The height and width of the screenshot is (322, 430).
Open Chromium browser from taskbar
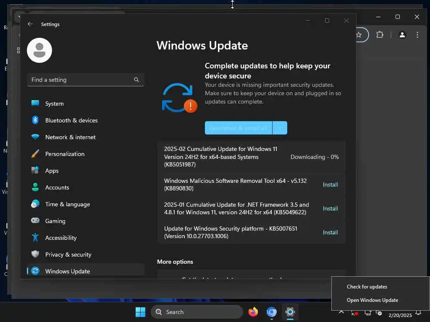272,312
